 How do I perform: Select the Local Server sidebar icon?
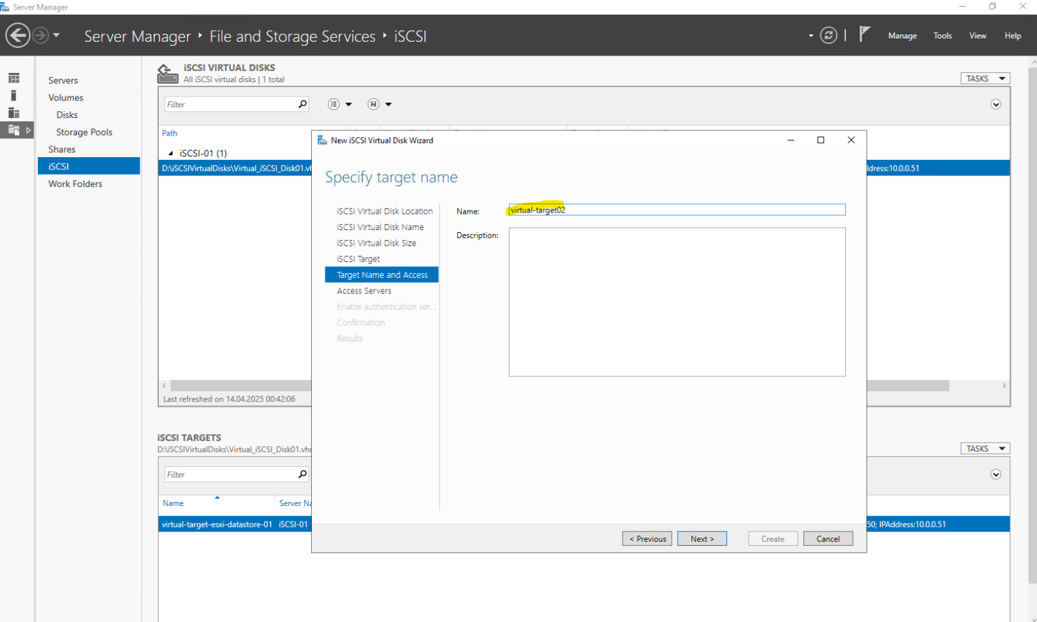point(14,94)
